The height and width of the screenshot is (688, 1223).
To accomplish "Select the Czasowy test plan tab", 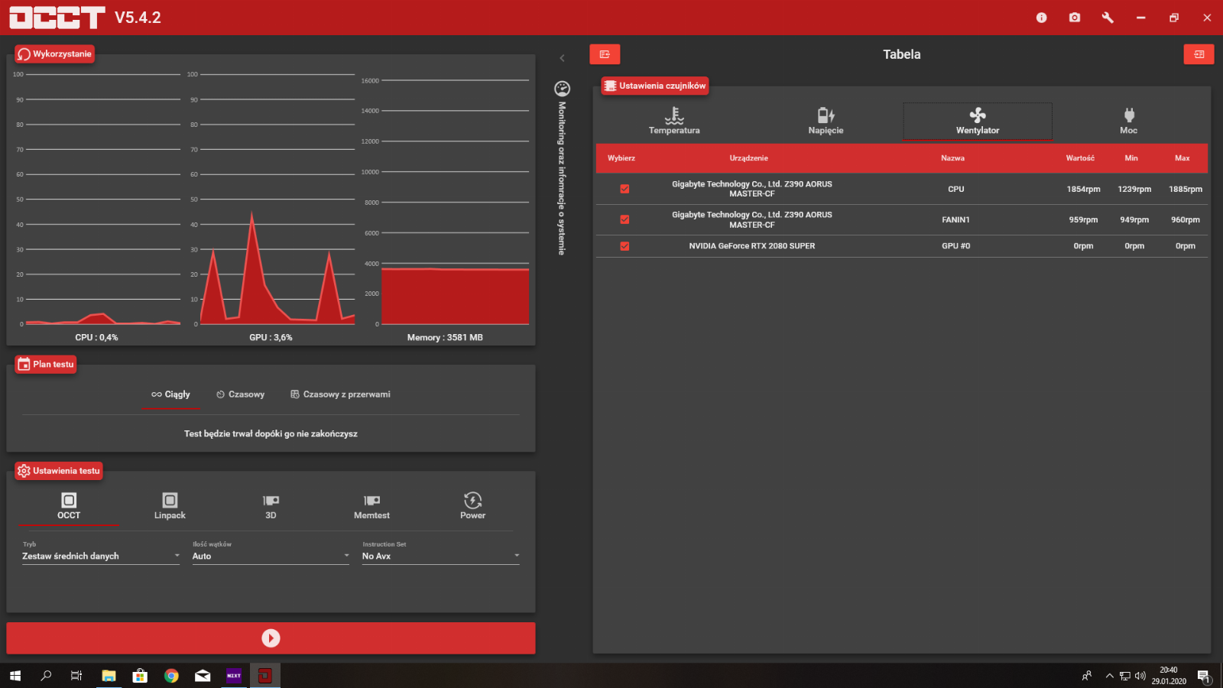I will [240, 394].
